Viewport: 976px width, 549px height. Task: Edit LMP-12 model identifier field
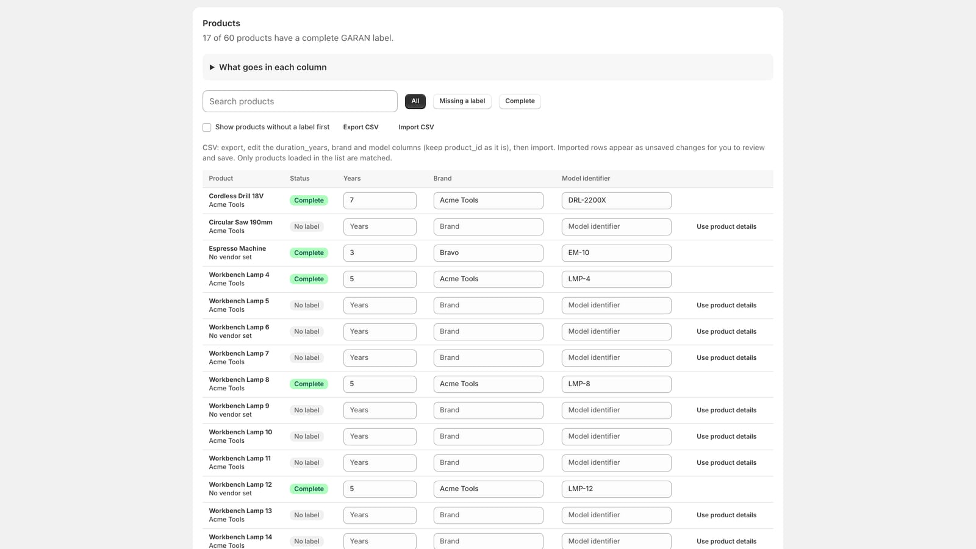click(616, 489)
